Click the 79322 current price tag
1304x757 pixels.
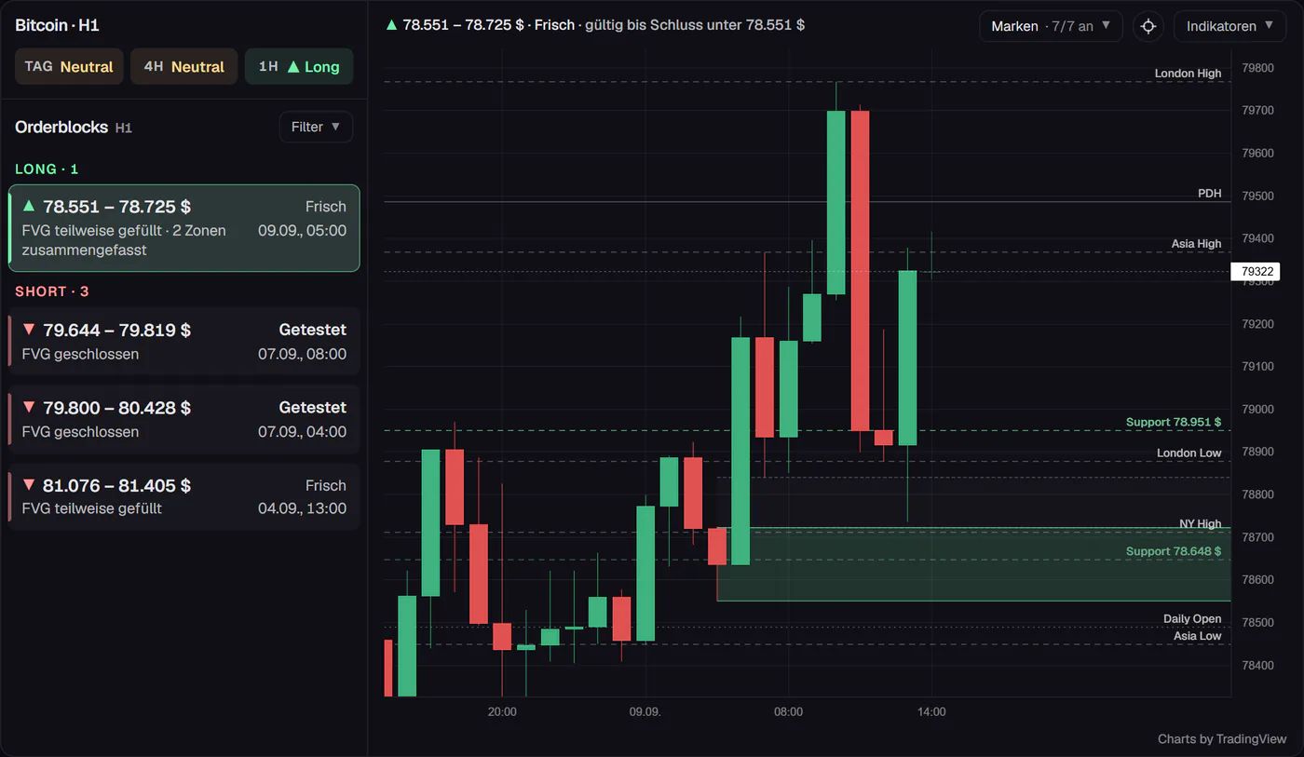[1255, 272]
